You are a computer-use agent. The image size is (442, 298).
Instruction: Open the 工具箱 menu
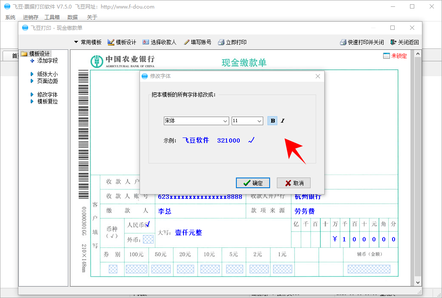point(52,17)
